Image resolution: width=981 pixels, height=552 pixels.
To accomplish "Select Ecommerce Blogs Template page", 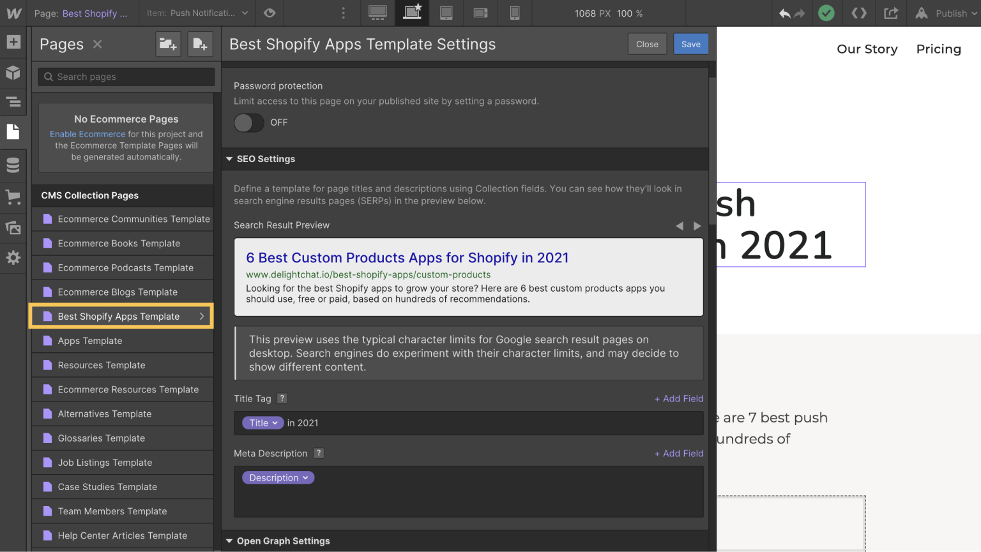I will pyautogui.click(x=123, y=292).
